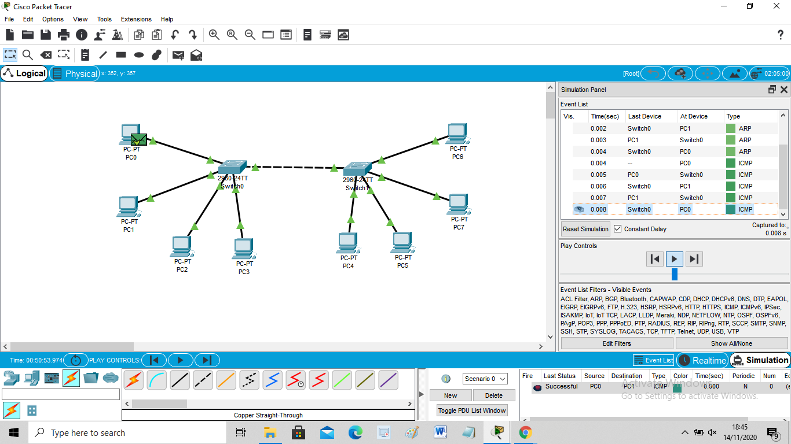Screen dimensions: 791x444
Task: Activate the Inspect magnifier tool
Action: (x=28, y=55)
